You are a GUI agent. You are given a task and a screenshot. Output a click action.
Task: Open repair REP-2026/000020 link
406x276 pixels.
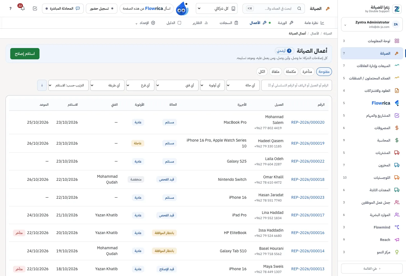[x=308, y=122]
